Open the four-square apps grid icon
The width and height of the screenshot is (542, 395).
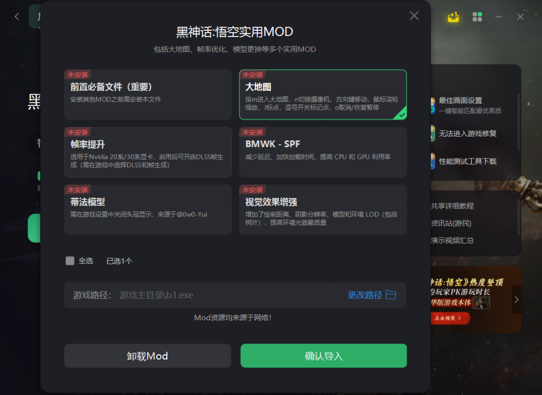[477, 16]
